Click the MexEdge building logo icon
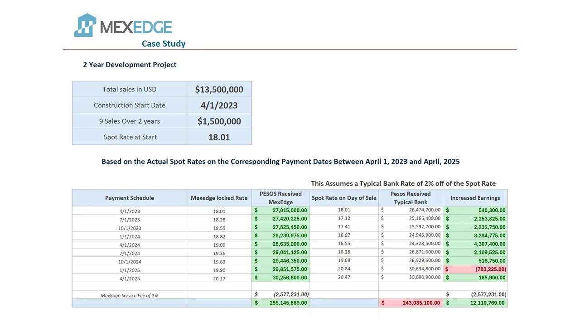 85,25
